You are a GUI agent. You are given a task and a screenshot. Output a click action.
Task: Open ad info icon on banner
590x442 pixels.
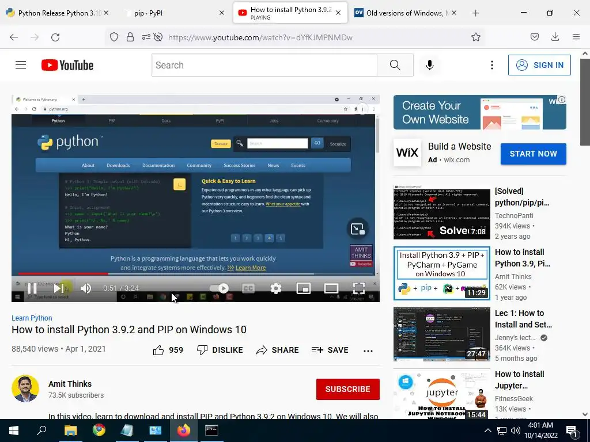[561, 100]
